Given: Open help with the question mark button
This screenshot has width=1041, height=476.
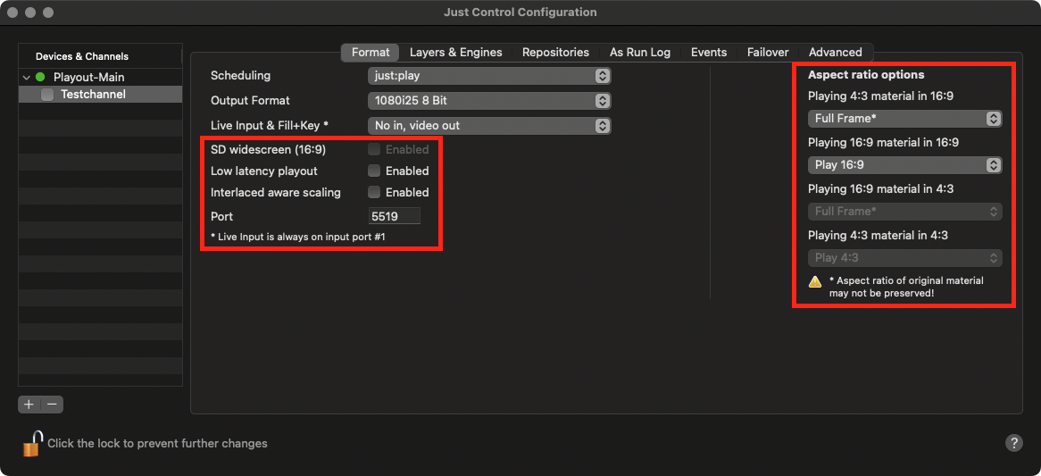Looking at the screenshot, I should (x=1013, y=443).
